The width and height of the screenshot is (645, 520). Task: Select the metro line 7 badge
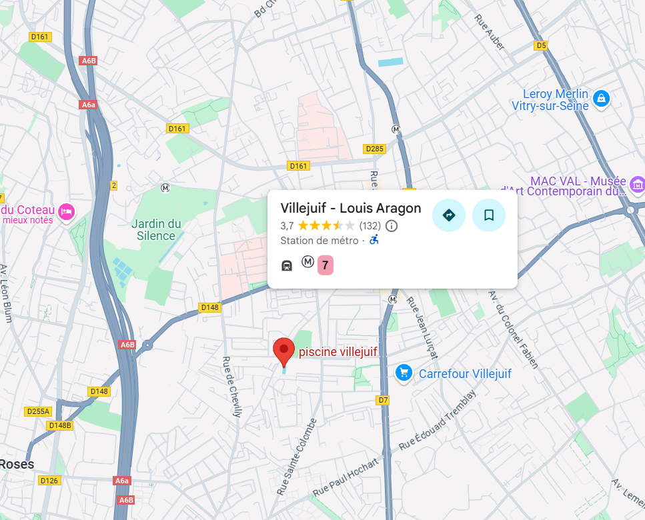tap(326, 265)
